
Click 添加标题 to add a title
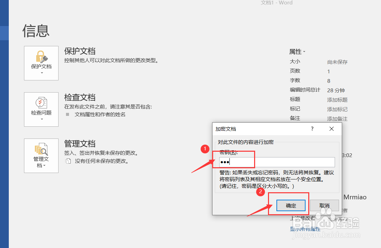coord(337,100)
